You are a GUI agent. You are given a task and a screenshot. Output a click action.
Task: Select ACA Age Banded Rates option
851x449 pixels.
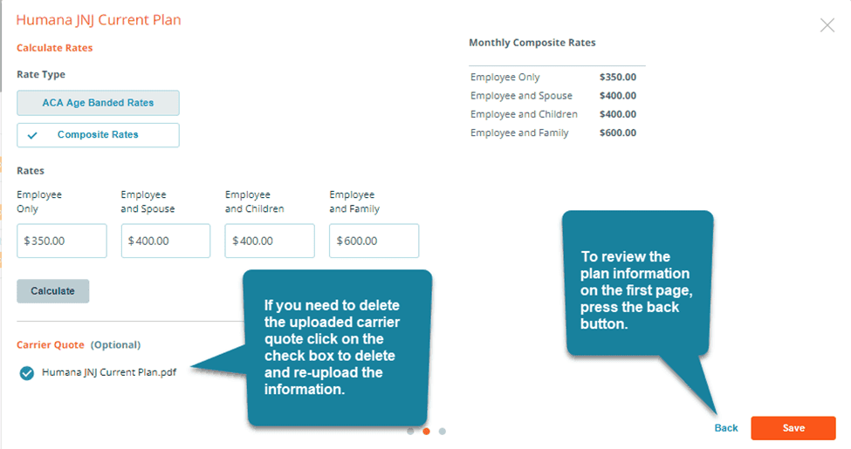coord(99,103)
